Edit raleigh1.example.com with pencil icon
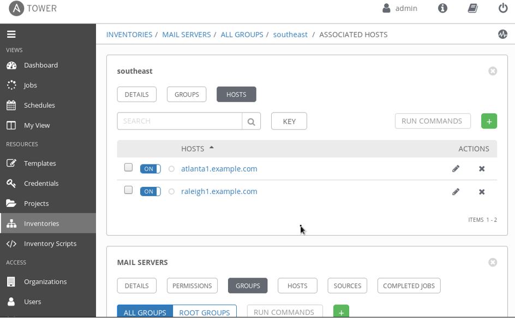 click(x=456, y=192)
